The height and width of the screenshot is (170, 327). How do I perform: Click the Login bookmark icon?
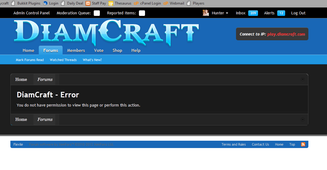point(45,3)
